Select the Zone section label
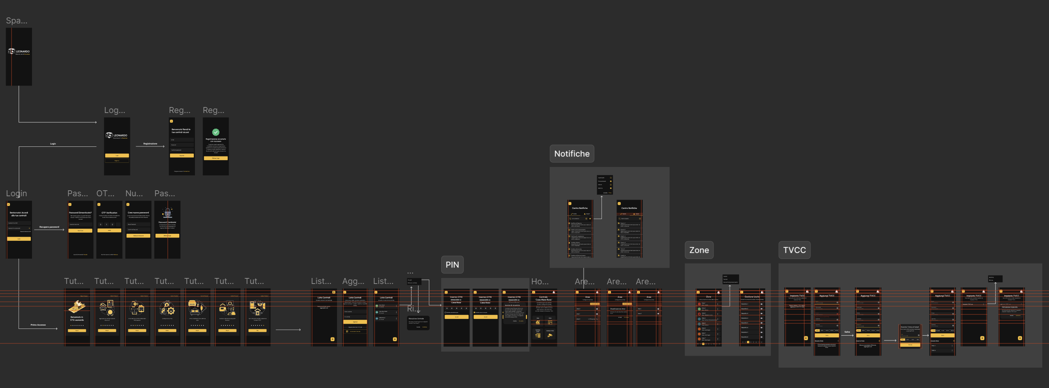Image resolution: width=1049 pixels, height=388 pixels. 699,250
